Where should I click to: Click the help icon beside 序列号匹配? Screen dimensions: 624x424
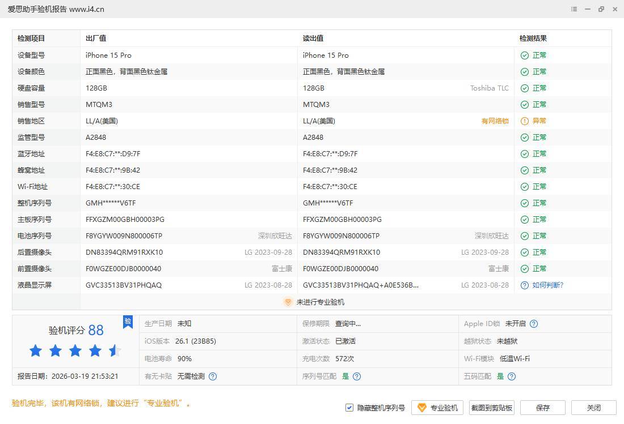pyautogui.click(x=357, y=376)
